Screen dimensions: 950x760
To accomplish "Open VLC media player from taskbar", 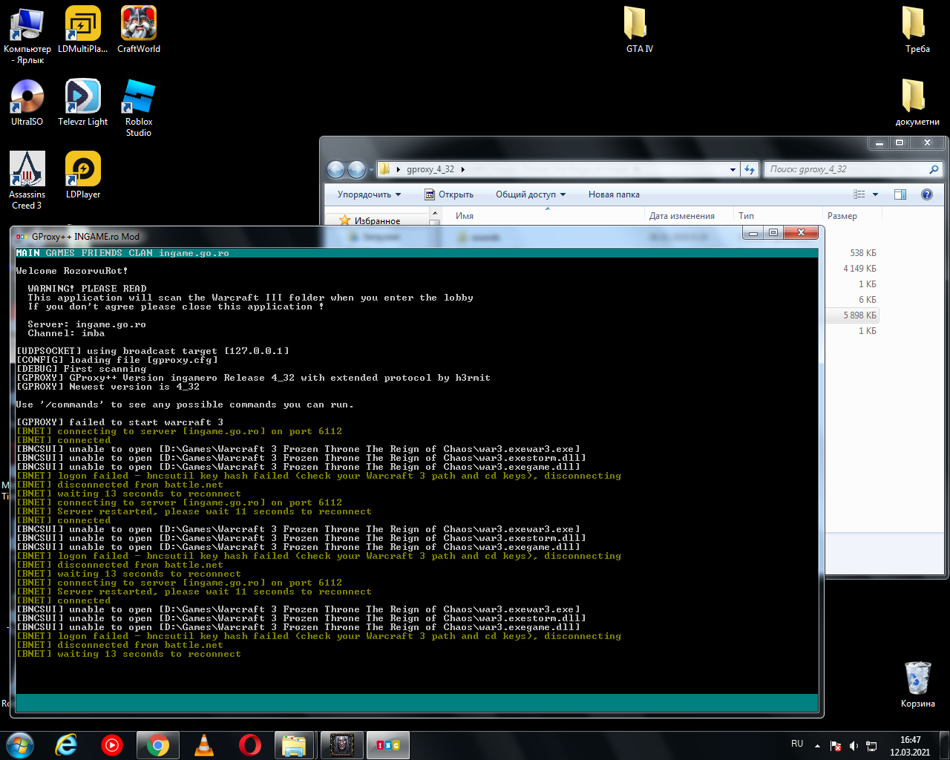I will (203, 744).
